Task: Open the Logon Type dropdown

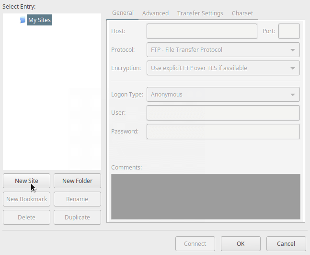Action: pos(223,94)
